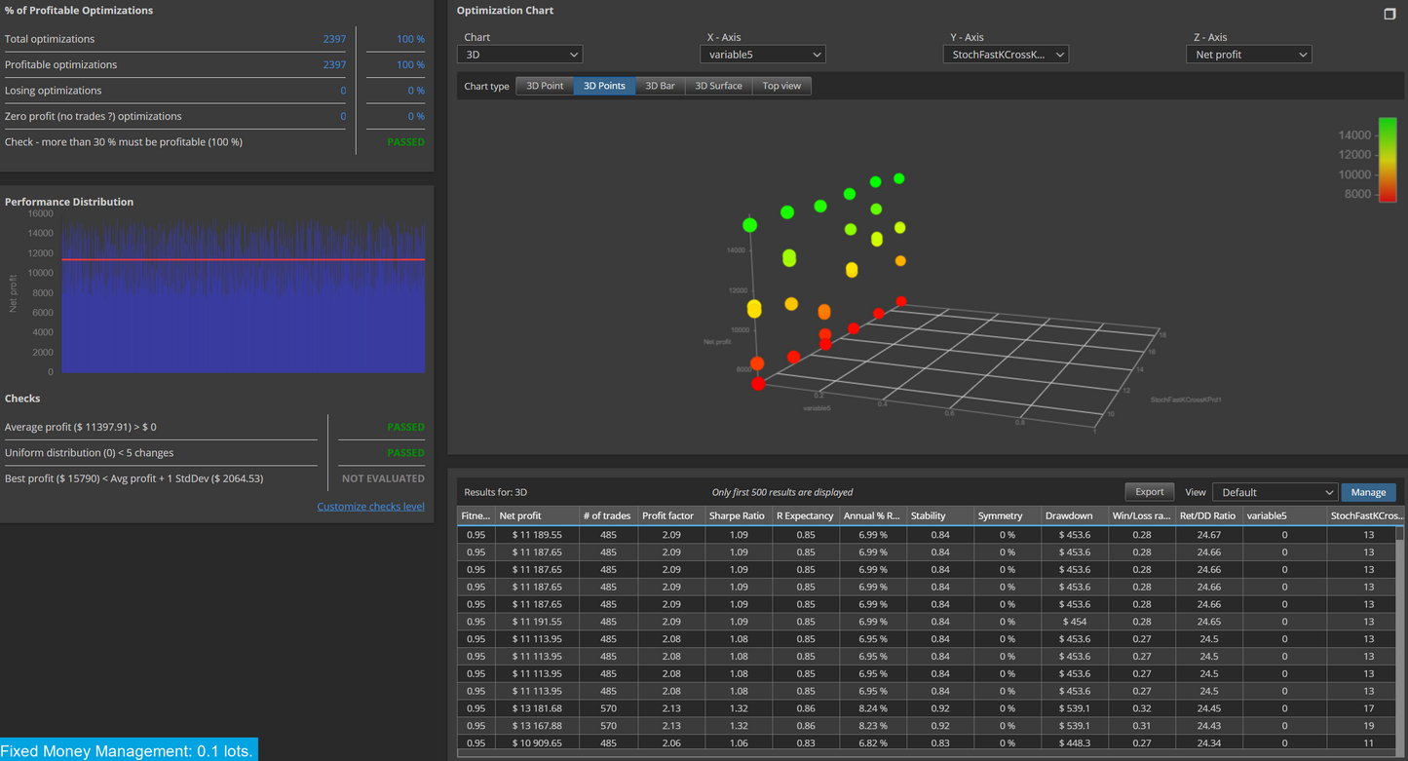Click the Ret/DD value 24.67
Image resolution: width=1408 pixels, height=761 pixels.
(x=1208, y=535)
